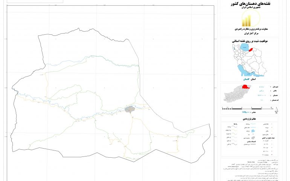Click the WGS-1984 datum text
This screenshot has height=181, width=290.
pos(250,162)
